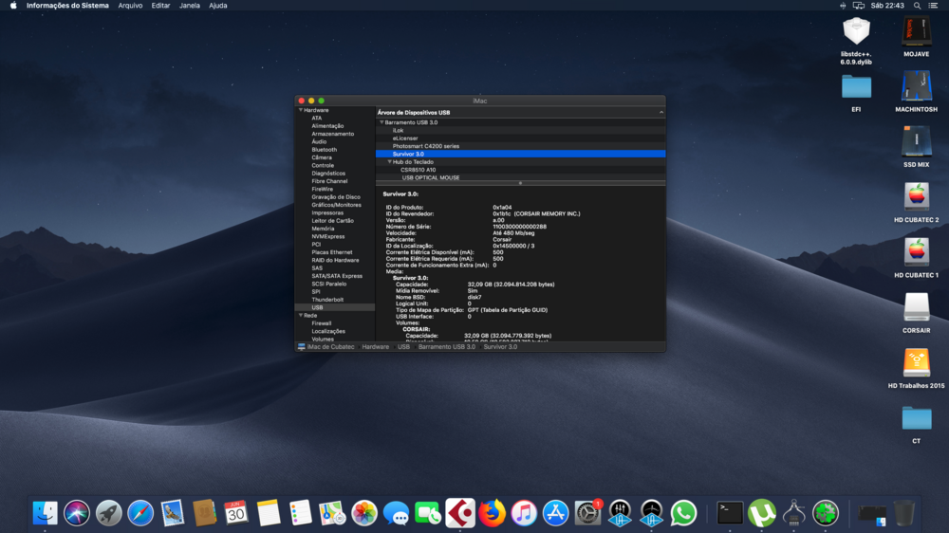
Task: Collapse the Rede sidebar section
Action: (x=300, y=315)
